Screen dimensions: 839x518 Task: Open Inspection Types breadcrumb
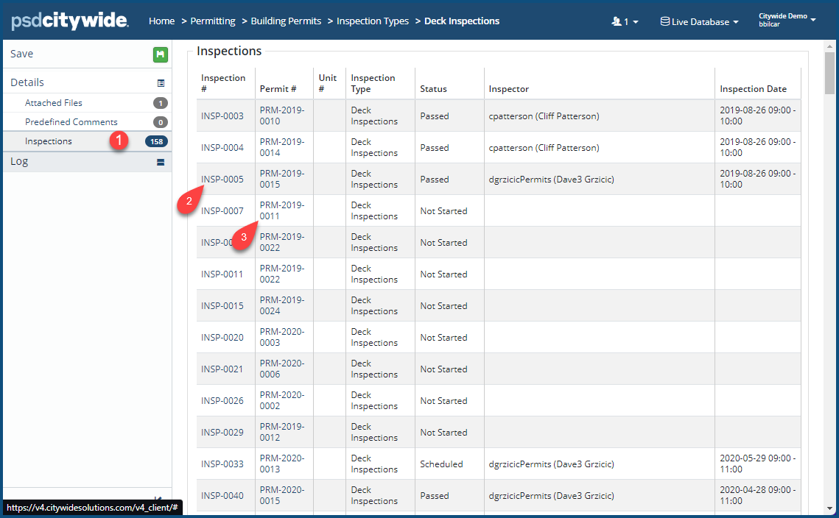[373, 21]
